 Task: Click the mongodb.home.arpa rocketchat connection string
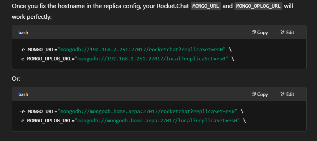147,112
